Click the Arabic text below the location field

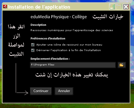tap(72, 75)
